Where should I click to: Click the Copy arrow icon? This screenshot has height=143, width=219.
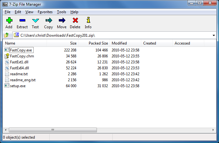click(49, 20)
